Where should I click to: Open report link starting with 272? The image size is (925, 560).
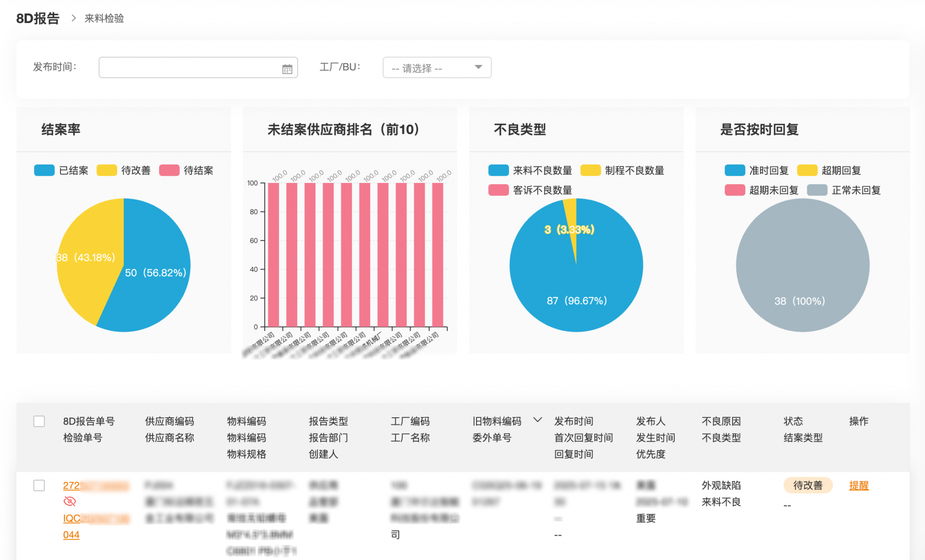point(71,485)
